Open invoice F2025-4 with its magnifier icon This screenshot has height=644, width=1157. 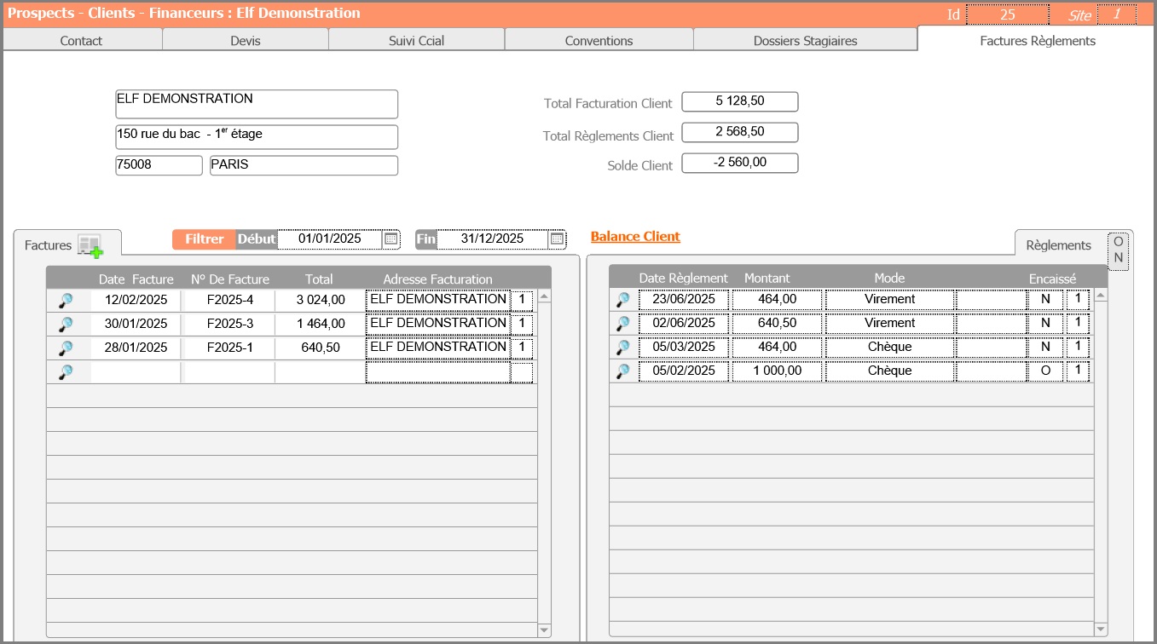(66, 301)
